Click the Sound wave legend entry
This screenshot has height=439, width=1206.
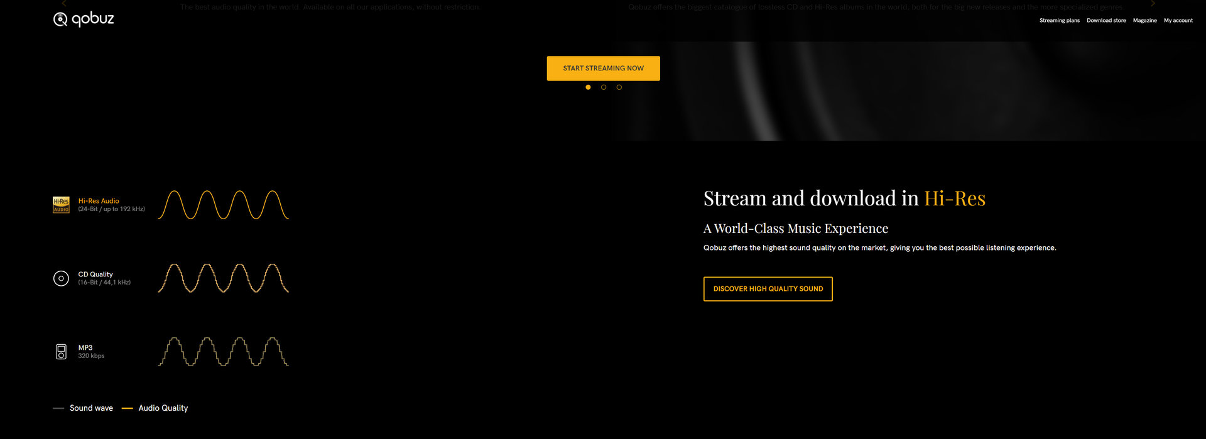(x=83, y=408)
